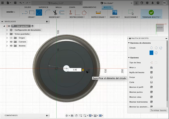
Task: Choose the Fillet tool in Modificar
Action: tap(48, 12)
